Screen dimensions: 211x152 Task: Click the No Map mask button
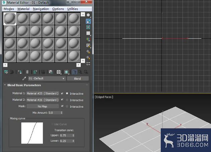[43, 106]
